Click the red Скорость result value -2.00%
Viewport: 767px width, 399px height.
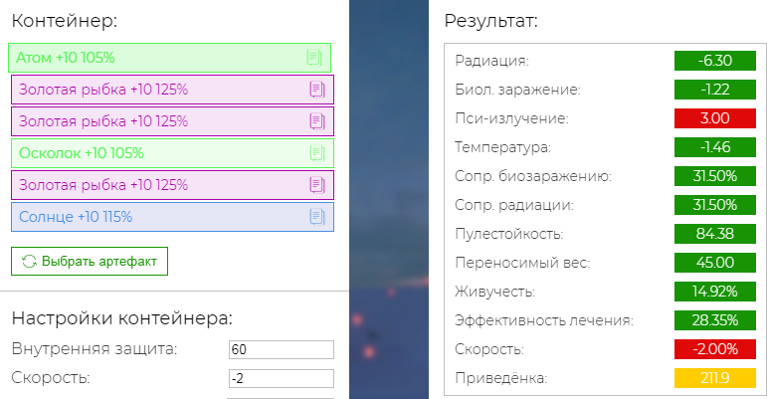pos(715,349)
